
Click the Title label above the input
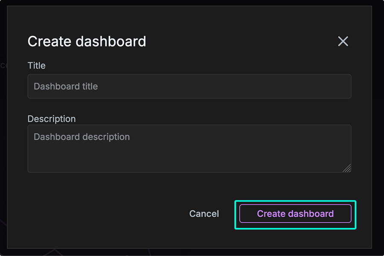pyautogui.click(x=36, y=66)
